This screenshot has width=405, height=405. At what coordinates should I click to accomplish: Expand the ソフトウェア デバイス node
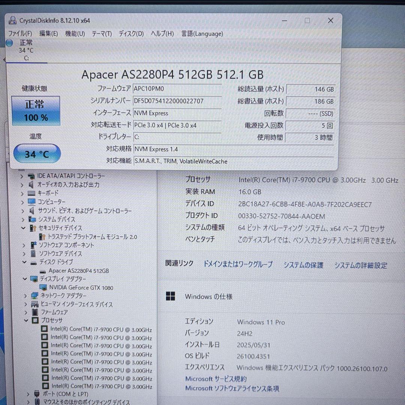coord(24,254)
